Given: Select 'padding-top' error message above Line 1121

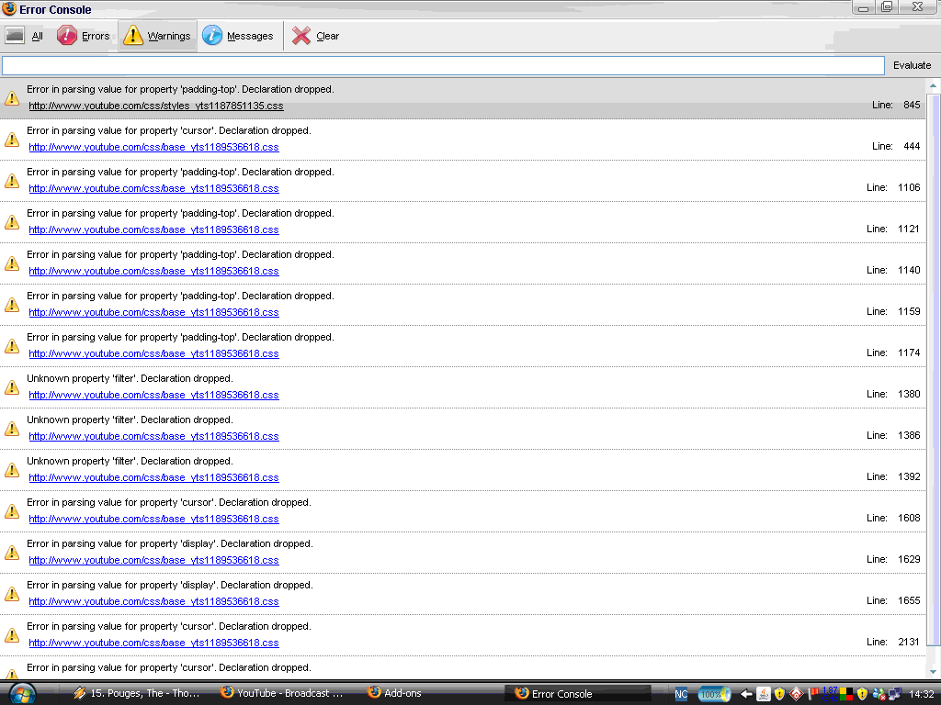Looking at the screenshot, I should [x=180, y=213].
